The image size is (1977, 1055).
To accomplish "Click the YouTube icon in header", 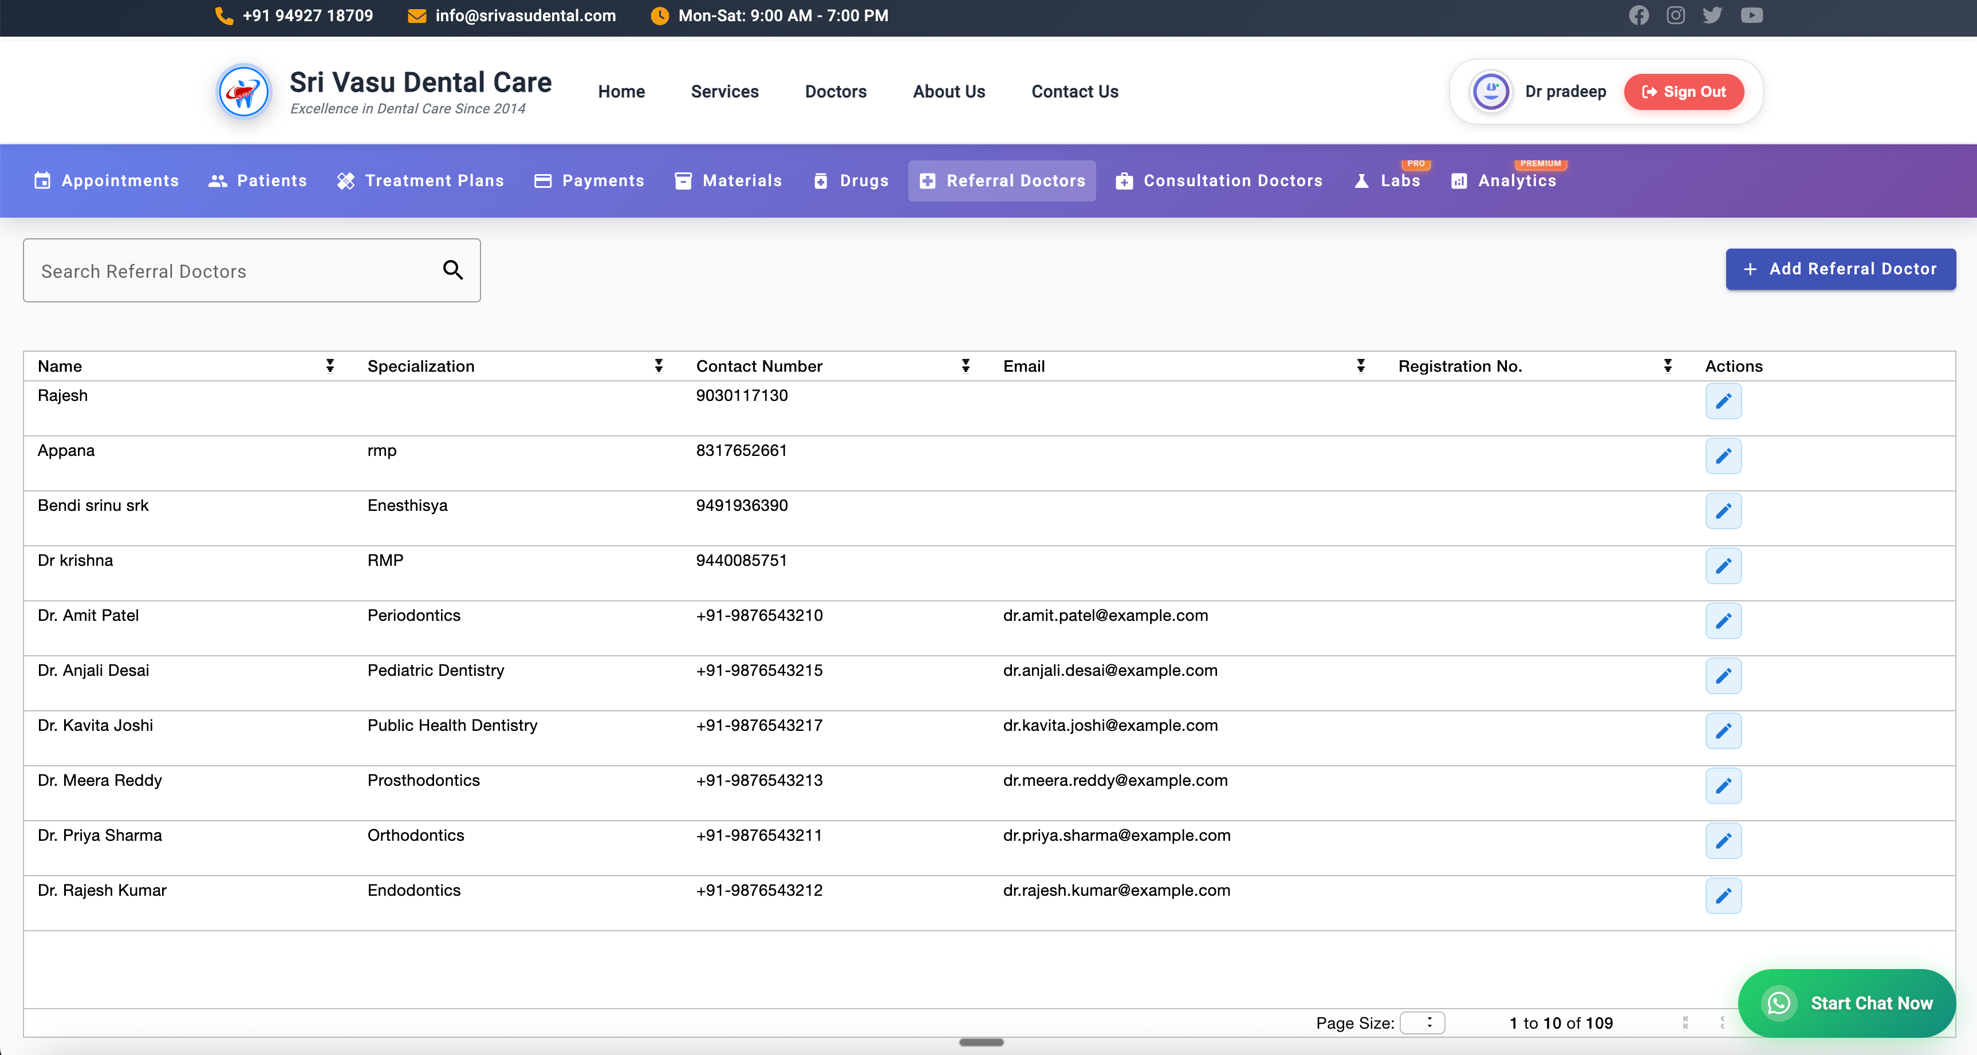I will (1751, 15).
